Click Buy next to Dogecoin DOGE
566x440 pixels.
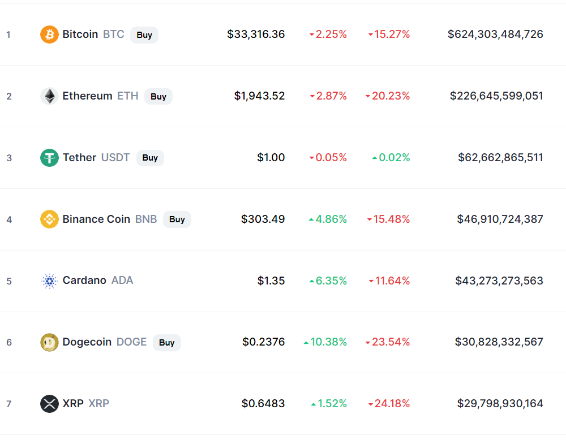click(167, 342)
